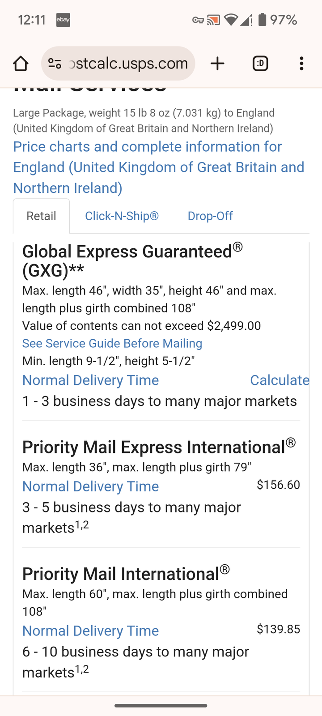
Task: Tap the browser home icon
Action: click(x=21, y=64)
